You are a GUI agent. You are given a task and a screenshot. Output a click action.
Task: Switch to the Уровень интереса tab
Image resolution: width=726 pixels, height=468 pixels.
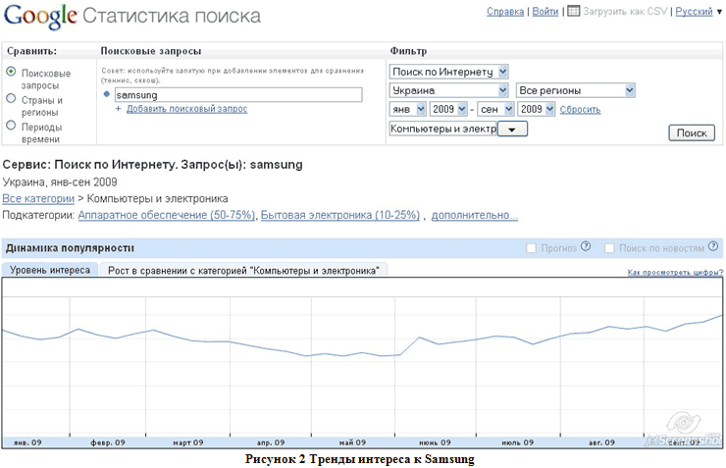coord(50,270)
